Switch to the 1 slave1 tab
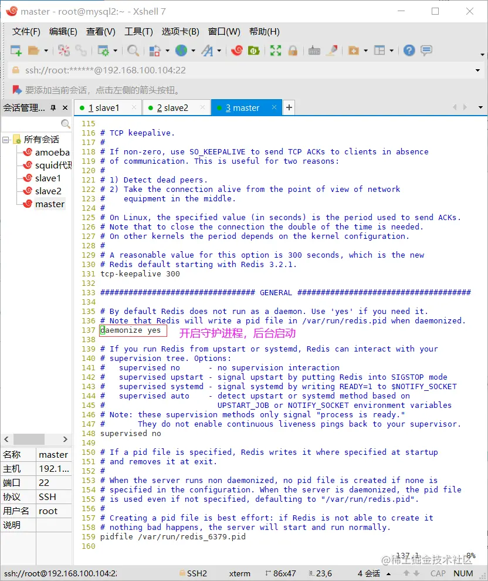This screenshot has width=488, height=581. tap(108, 108)
